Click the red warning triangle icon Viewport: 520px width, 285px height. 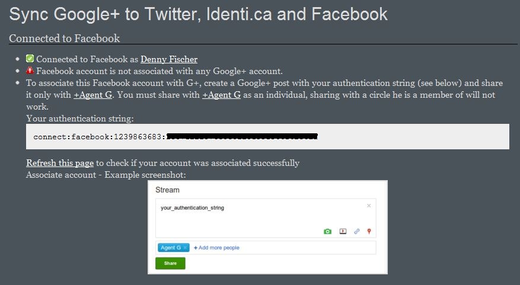pos(30,71)
